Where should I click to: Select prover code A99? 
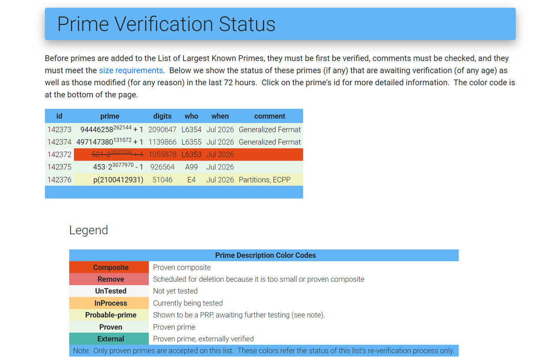click(x=191, y=167)
